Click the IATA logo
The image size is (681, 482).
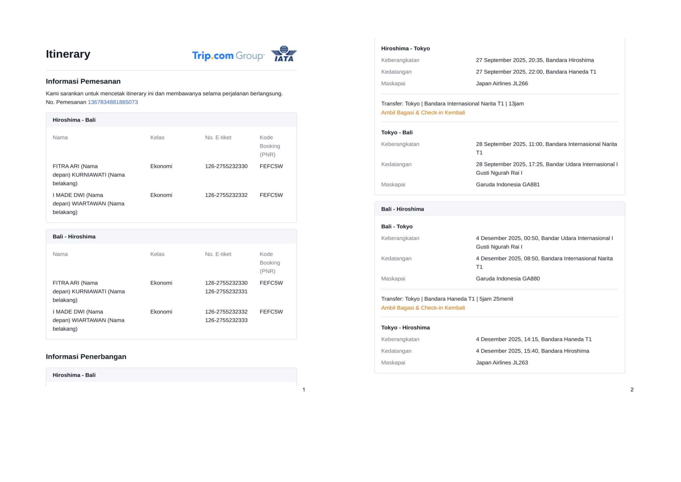click(284, 54)
